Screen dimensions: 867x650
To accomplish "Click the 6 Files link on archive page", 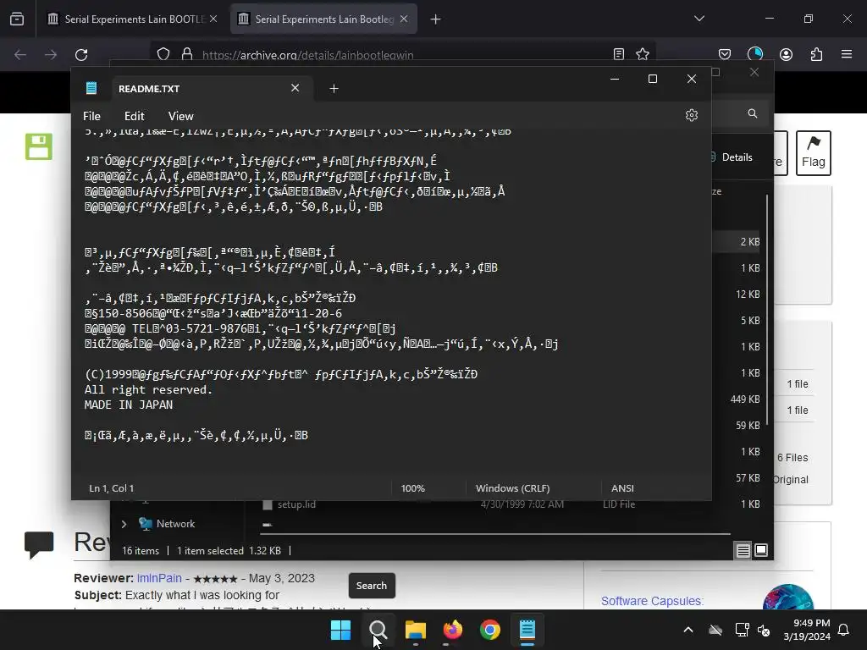I will point(792,458).
